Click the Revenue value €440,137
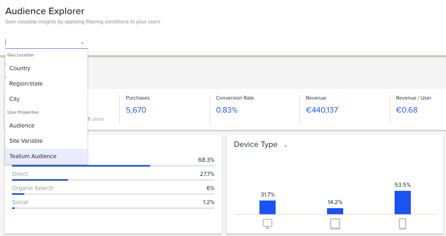This screenshot has width=446, height=236. click(322, 110)
